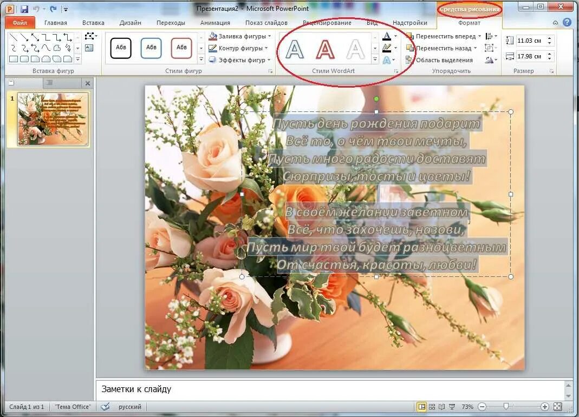This screenshot has width=579, height=417.
Task: Switch to Slide Sorter view in status bar
Action: pos(432,407)
